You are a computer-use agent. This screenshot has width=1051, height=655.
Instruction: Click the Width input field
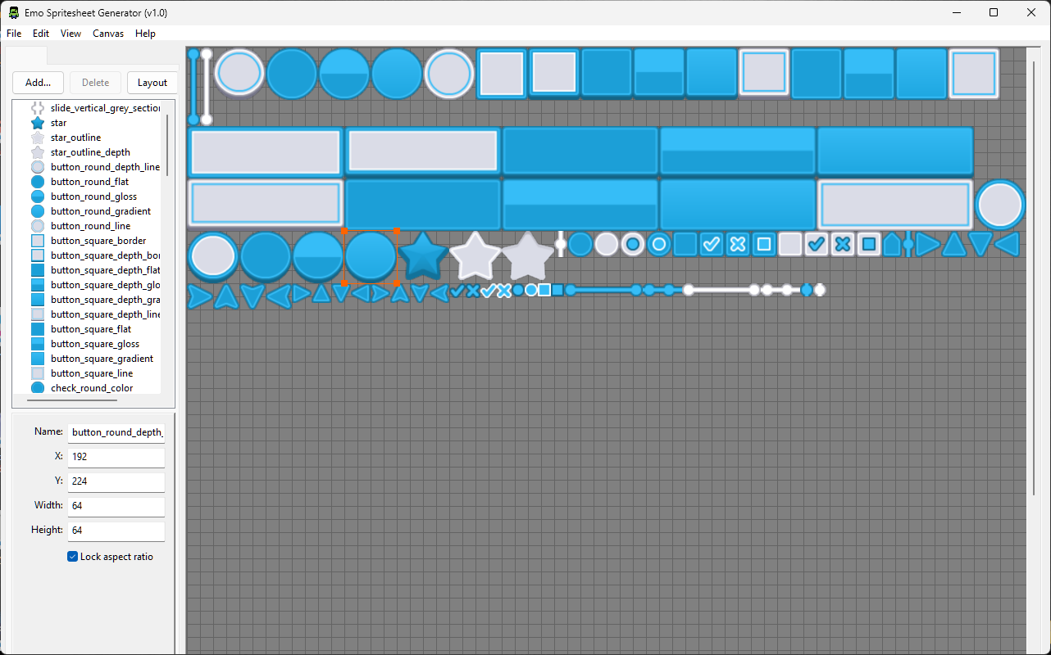pos(116,506)
